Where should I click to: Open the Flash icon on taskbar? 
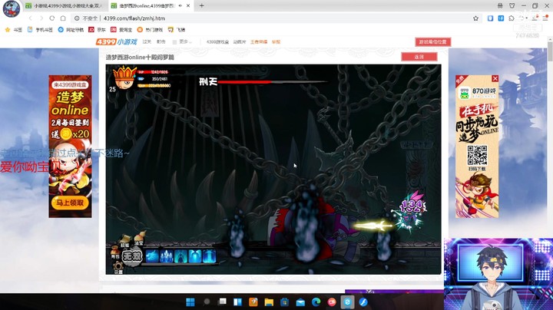(x=363, y=302)
